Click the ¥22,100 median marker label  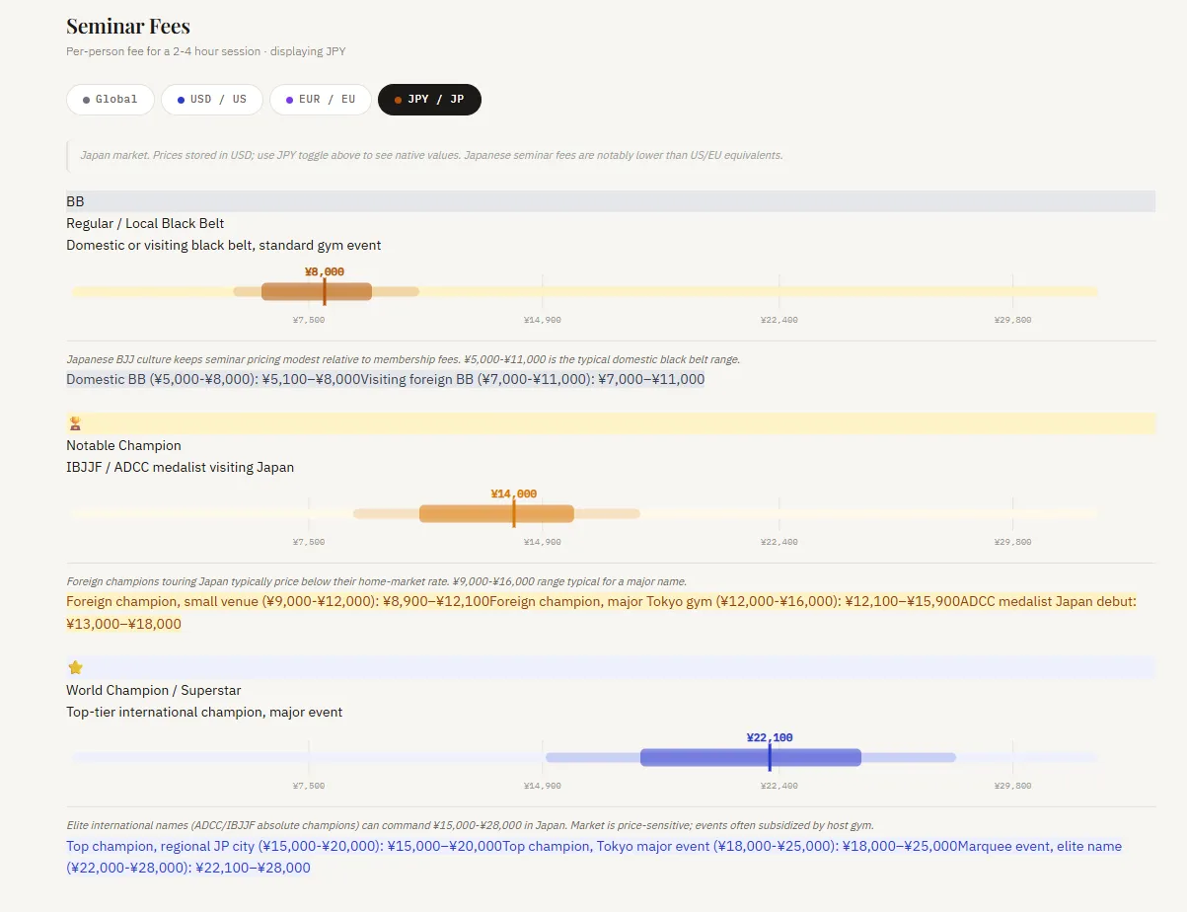pyautogui.click(x=770, y=737)
